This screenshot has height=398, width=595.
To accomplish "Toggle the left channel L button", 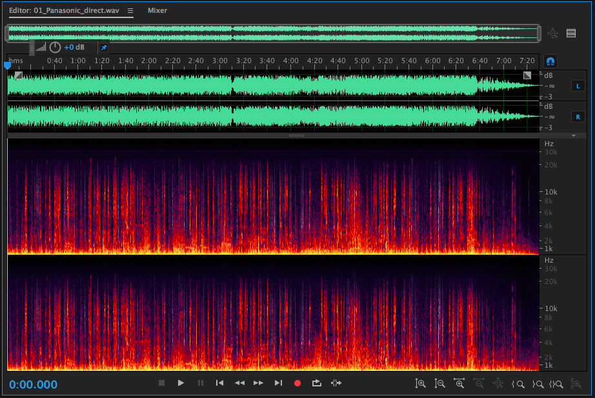I will (578, 86).
